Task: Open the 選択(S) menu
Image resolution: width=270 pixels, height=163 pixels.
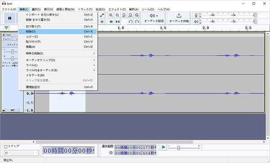Action: click(36, 9)
